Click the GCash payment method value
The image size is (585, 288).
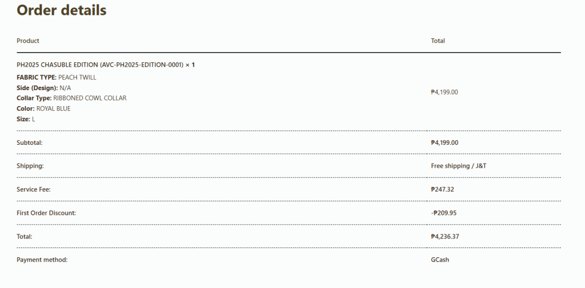click(439, 260)
